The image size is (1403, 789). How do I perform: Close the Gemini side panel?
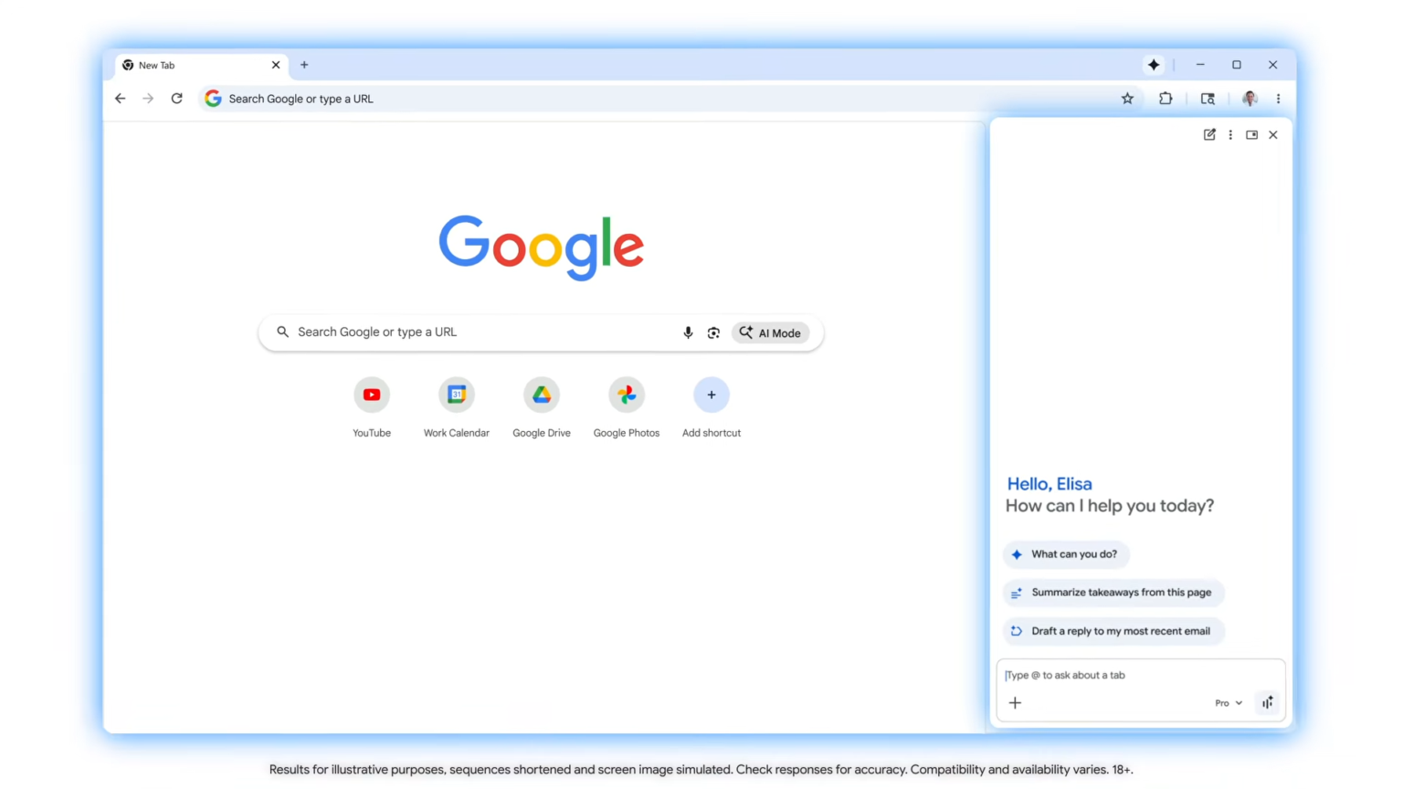pos(1273,134)
